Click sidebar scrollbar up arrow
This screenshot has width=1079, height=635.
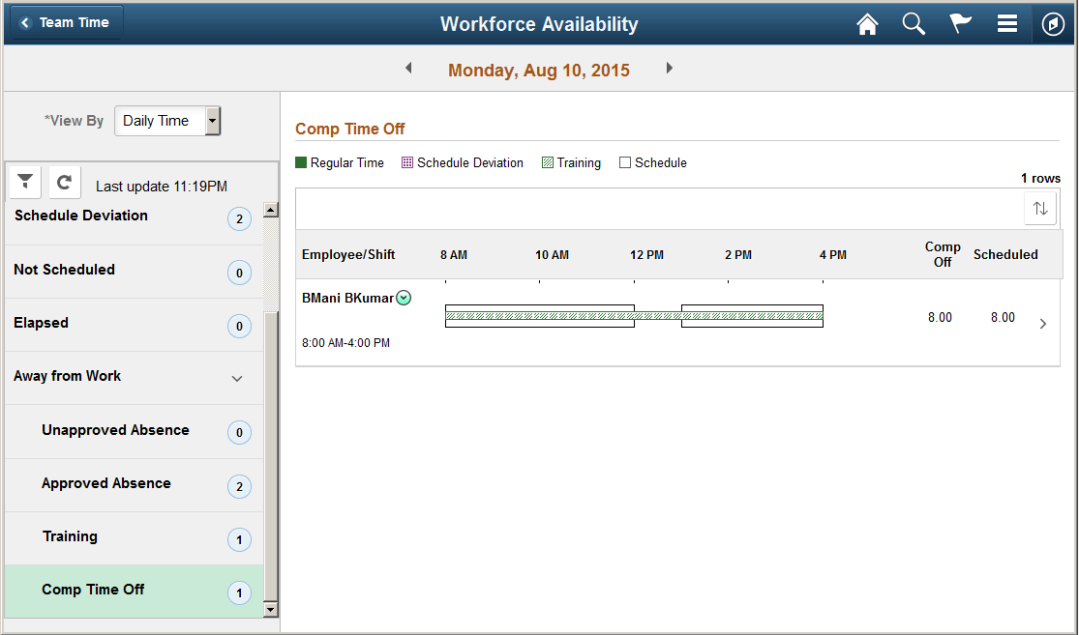[x=271, y=211]
